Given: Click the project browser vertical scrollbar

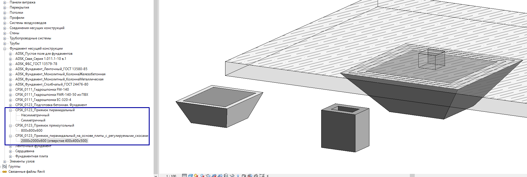Looking at the screenshot, I should [156, 86].
